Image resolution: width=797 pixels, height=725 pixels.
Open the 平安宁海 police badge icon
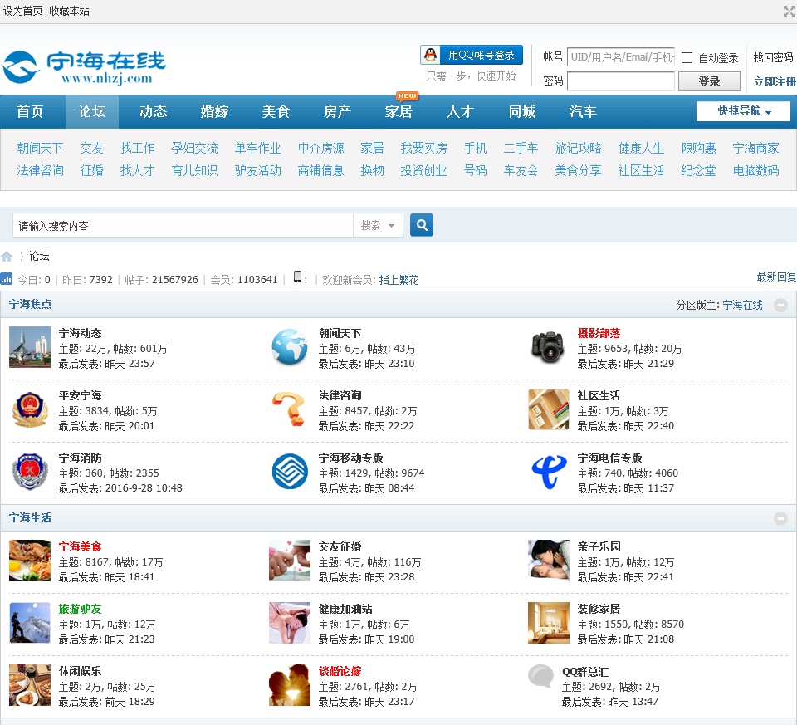click(x=30, y=409)
